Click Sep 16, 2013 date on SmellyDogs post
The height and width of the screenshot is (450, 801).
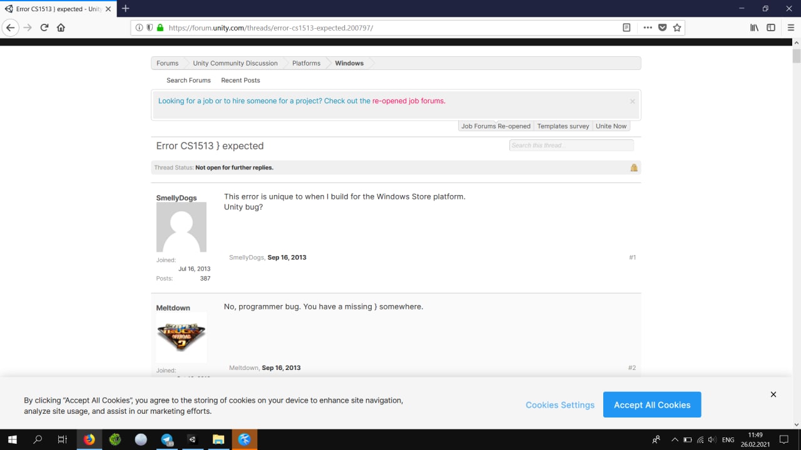click(x=287, y=257)
